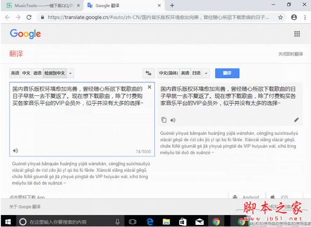Switch to MusicTools browser tab
The image size is (311, 227).
[x=41, y=5]
